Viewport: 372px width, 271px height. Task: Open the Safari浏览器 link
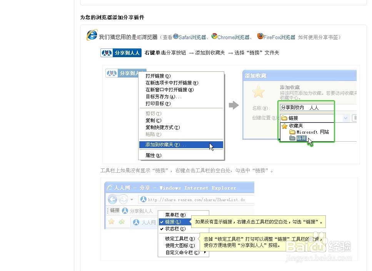192,37
